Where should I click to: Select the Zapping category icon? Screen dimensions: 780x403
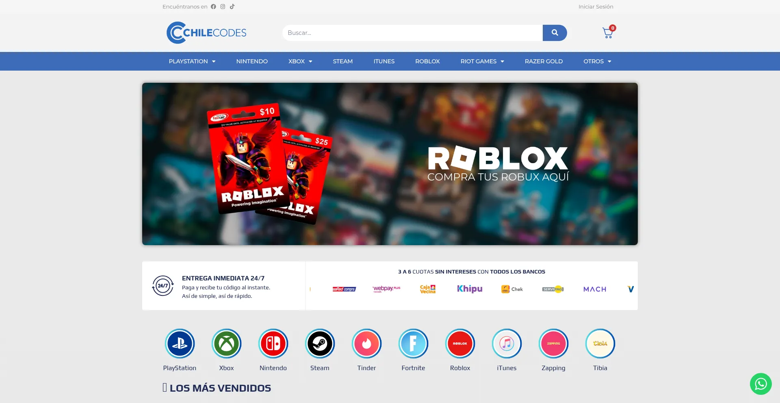click(553, 344)
